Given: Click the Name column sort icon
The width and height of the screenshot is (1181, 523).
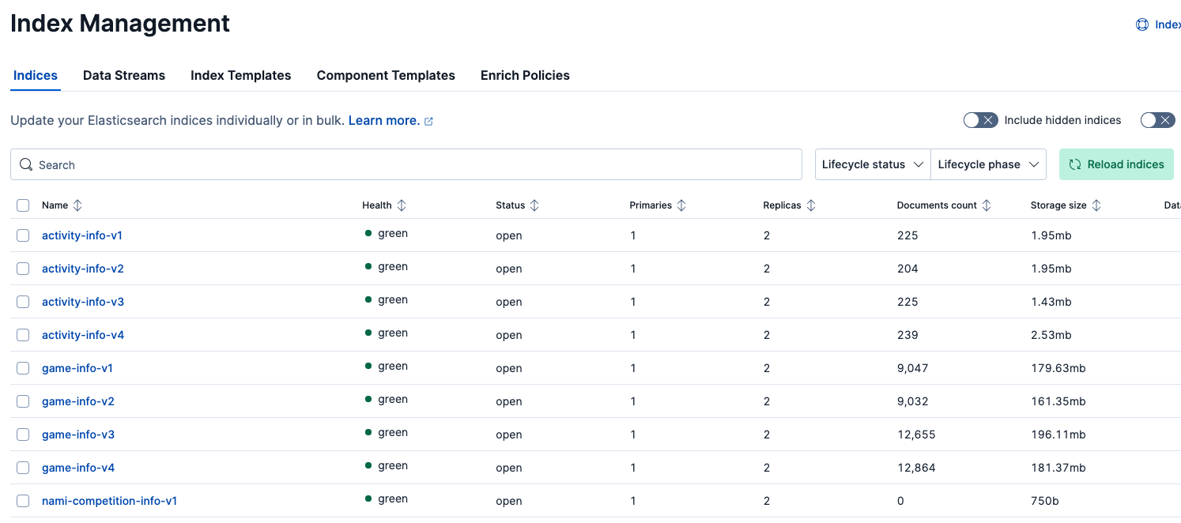Looking at the screenshot, I should (x=77, y=205).
